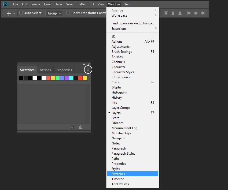Open the Auto-Select Group dropdown
The width and height of the screenshot is (228, 190).
click(x=54, y=13)
